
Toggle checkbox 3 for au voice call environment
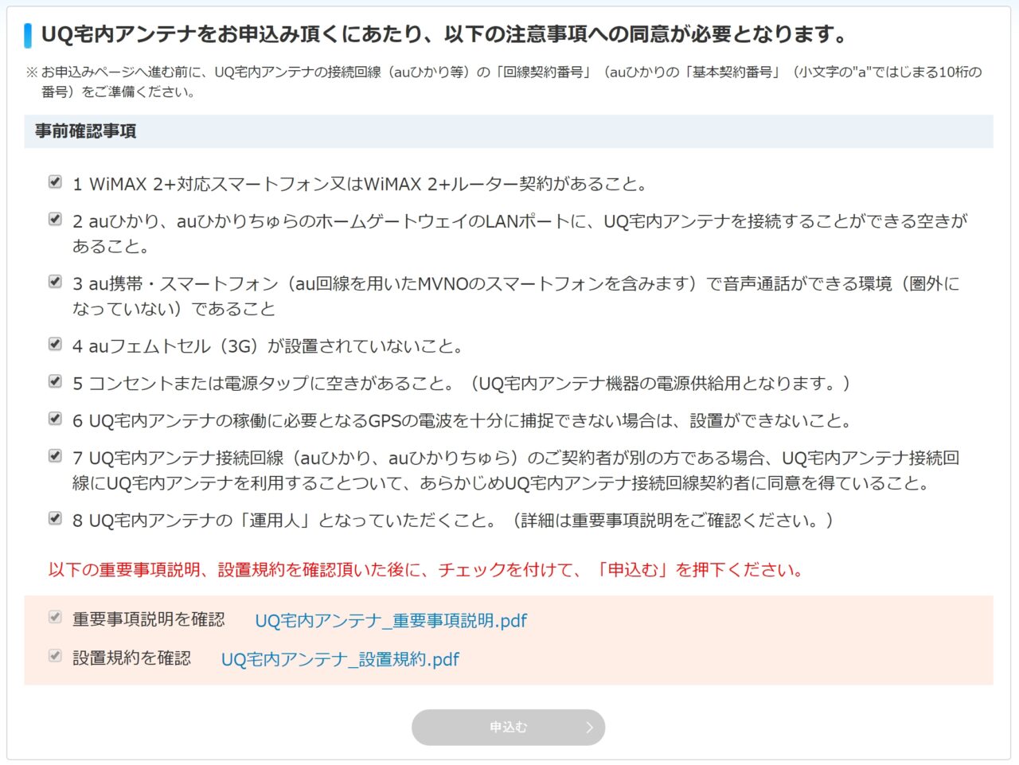(x=55, y=282)
